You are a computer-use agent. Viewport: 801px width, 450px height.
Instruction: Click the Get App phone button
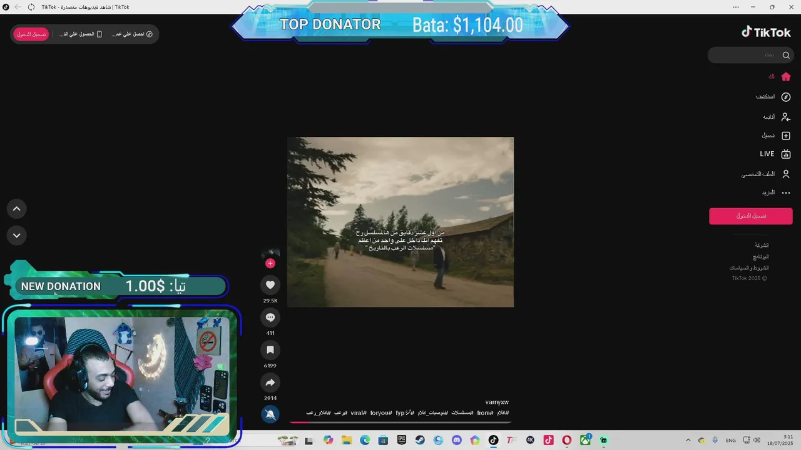click(81, 34)
